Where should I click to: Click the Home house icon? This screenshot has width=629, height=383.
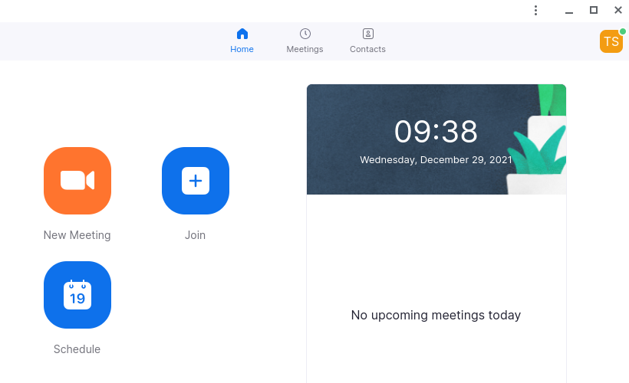pos(242,34)
